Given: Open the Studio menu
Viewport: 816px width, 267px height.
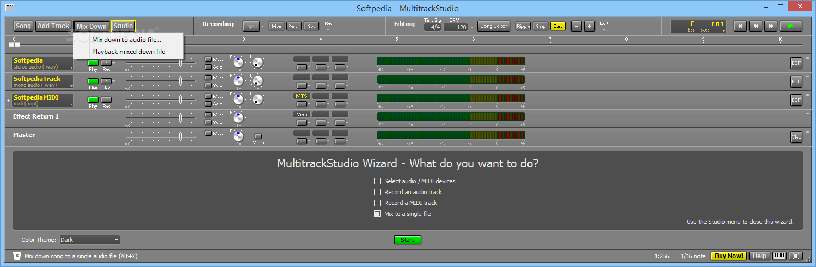Looking at the screenshot, I should (124, 26).
